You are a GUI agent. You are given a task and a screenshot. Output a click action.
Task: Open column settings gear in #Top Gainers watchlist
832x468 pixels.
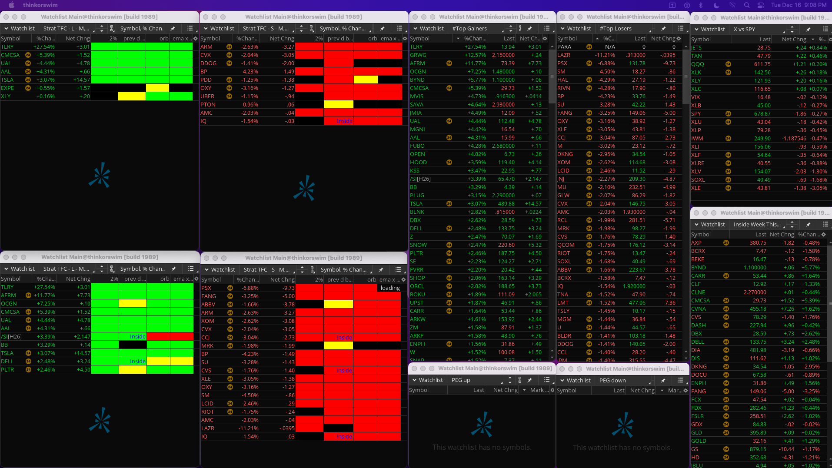[545, 39]
